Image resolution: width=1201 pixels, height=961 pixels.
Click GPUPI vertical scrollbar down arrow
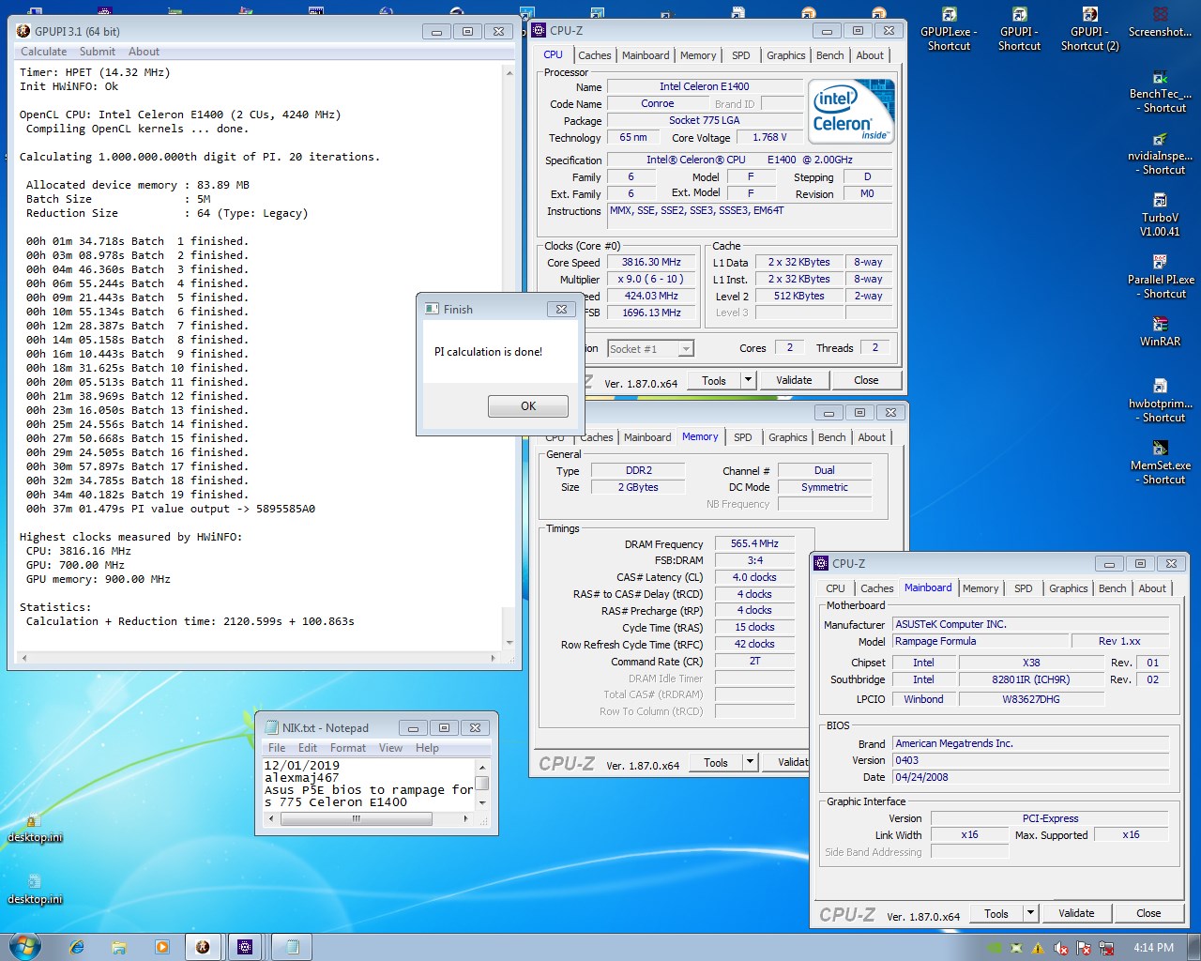[x=509, y=644]
